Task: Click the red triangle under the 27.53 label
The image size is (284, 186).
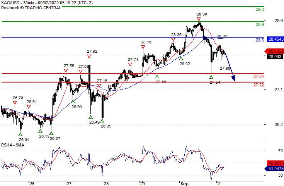Action: pos(80,72)
